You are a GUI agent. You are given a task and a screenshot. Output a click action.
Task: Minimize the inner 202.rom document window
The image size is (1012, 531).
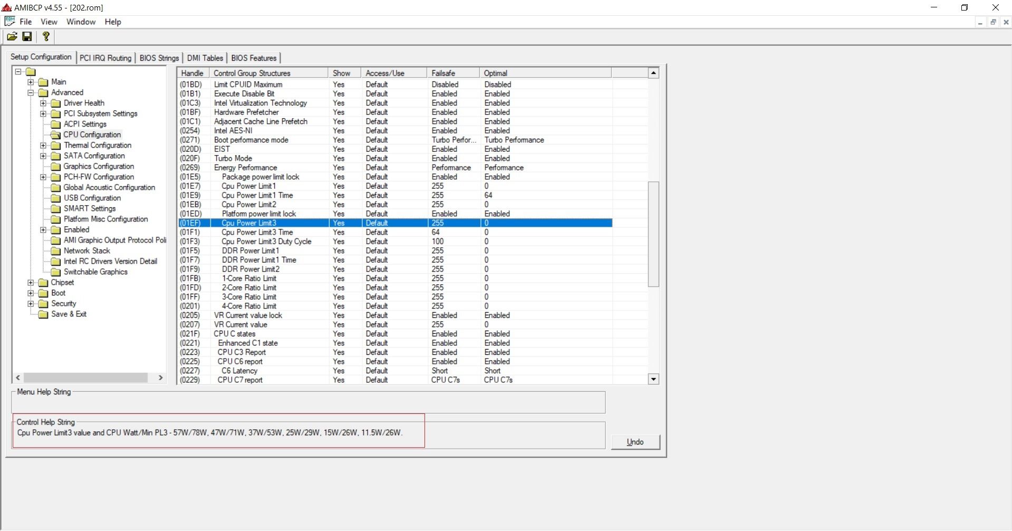pos(980,22)
